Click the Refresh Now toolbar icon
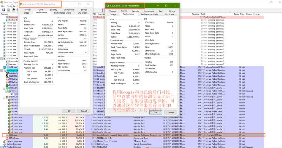282x148 pixels. point(8,10)
